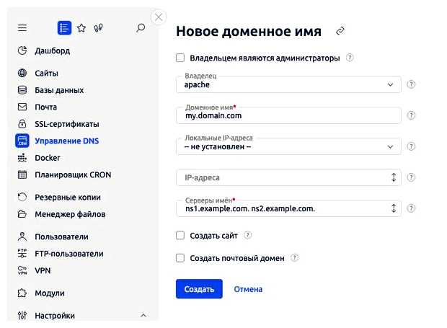Open help for IP-адреса field
This screenshot has width=447, height=328.
[x=411, y=177]
